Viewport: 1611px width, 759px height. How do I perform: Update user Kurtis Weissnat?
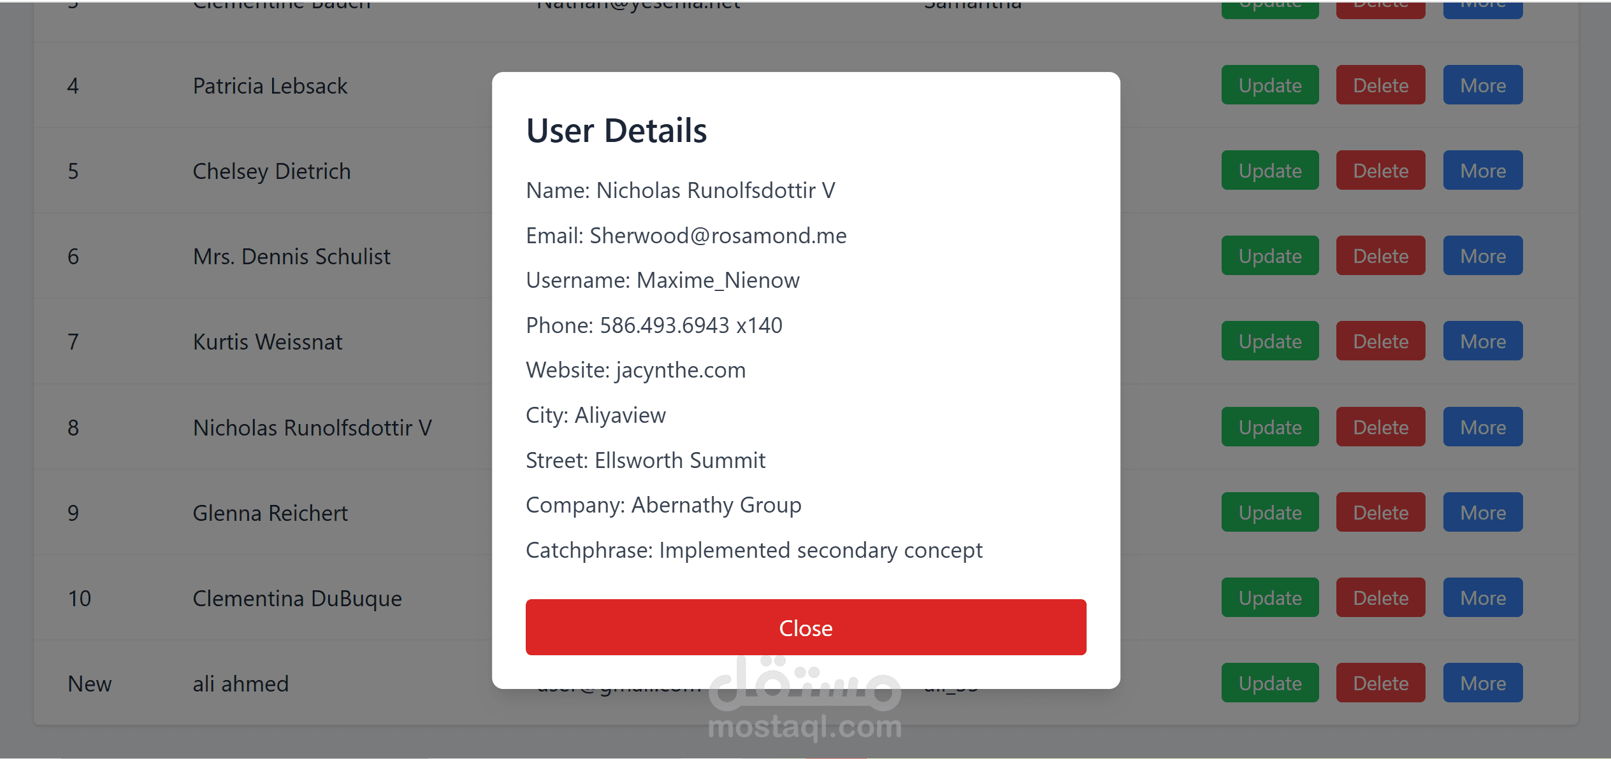click(x=1269, y=341)
